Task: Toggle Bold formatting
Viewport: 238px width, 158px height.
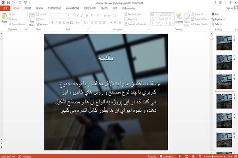Action: [52, 23]
